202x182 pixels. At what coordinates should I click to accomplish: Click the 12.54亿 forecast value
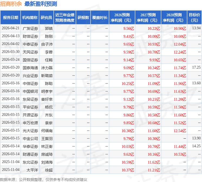(x=180, y=131)
